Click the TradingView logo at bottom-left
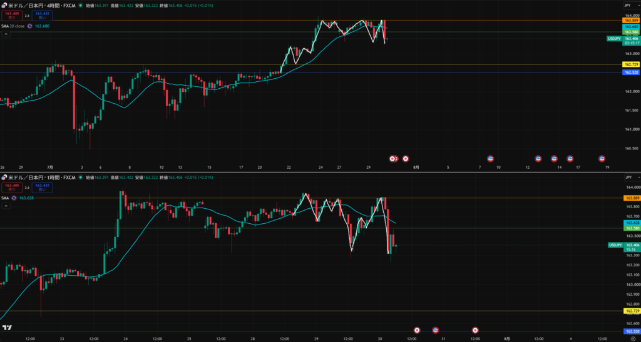 coord(6,328)
